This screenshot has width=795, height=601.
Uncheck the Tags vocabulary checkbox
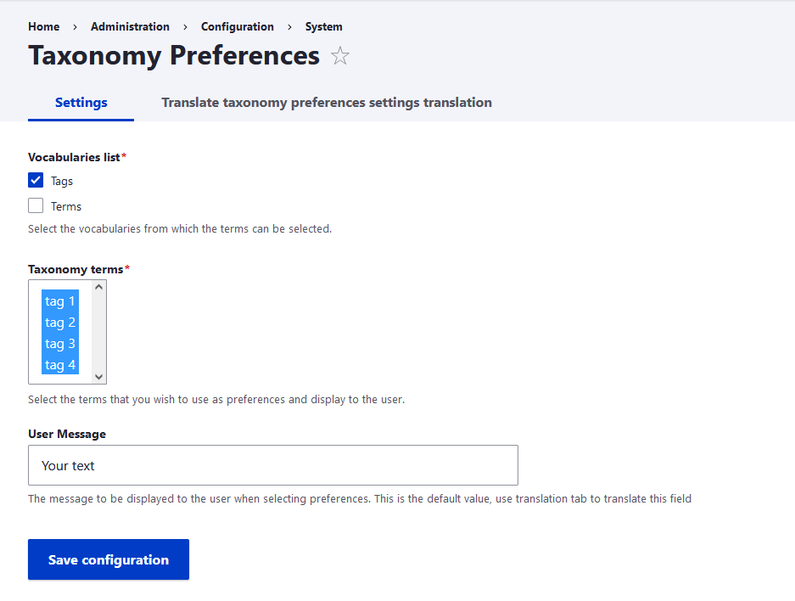click(x=36, y=180)
